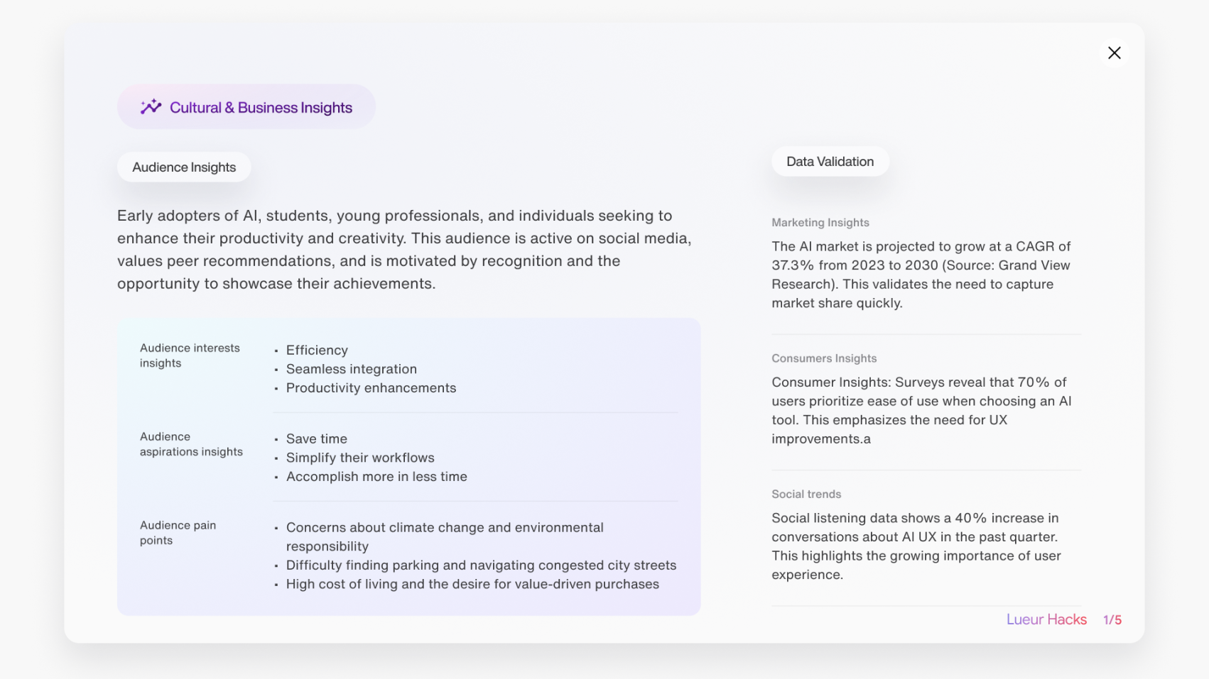Click the social listening data paragraph

[x=916, y=546]
